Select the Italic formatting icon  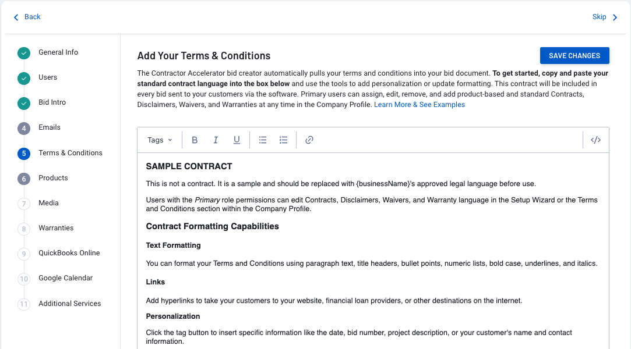(216, 140)
